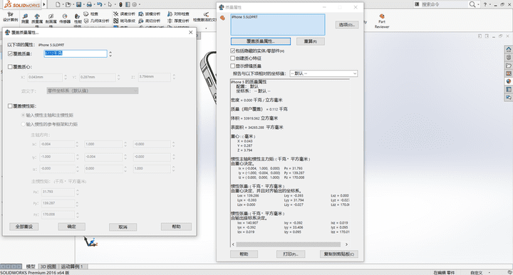Click the Rebuild traffic light icon
Screen dimensions: 513x275
pos(120,4)
